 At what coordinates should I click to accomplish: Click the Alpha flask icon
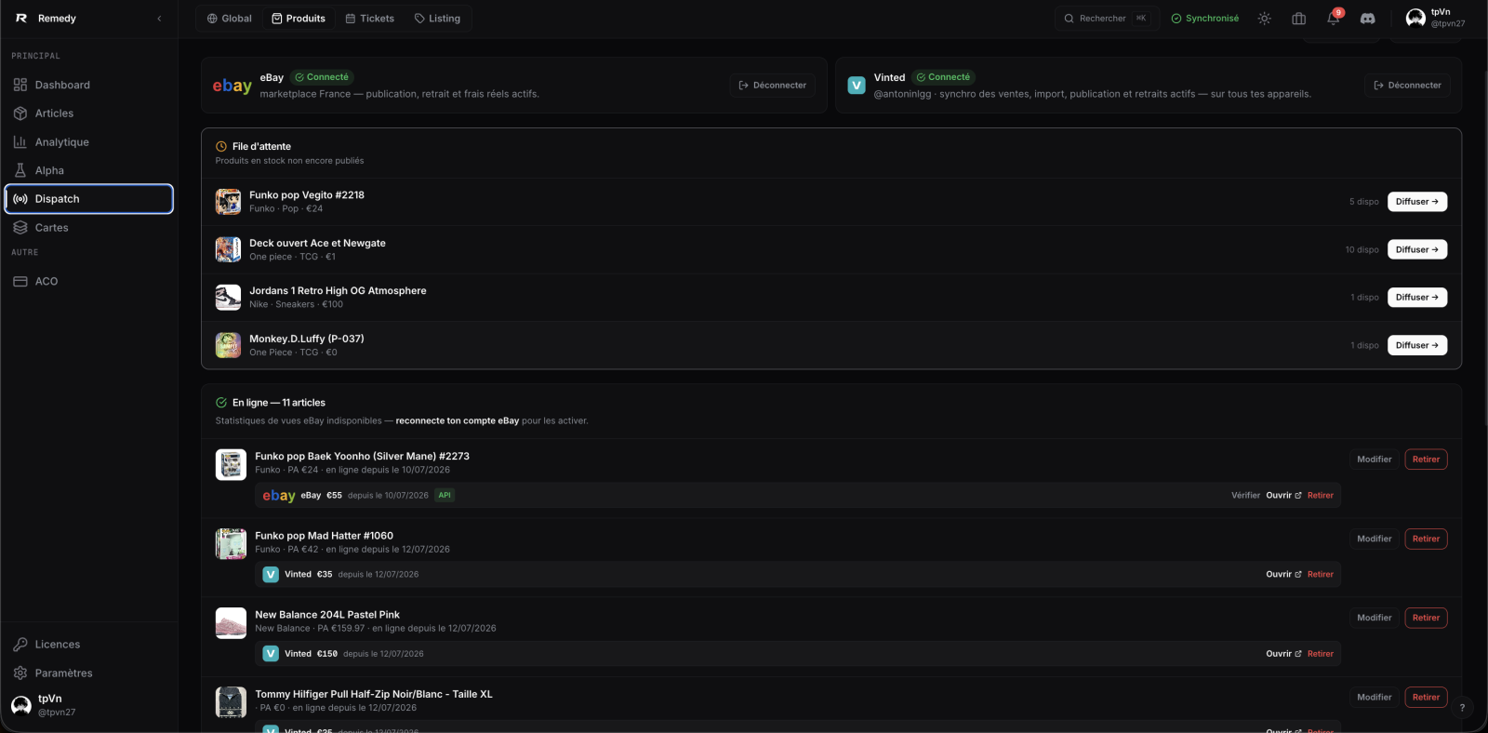pyautogui.click(x=20, y=170)
